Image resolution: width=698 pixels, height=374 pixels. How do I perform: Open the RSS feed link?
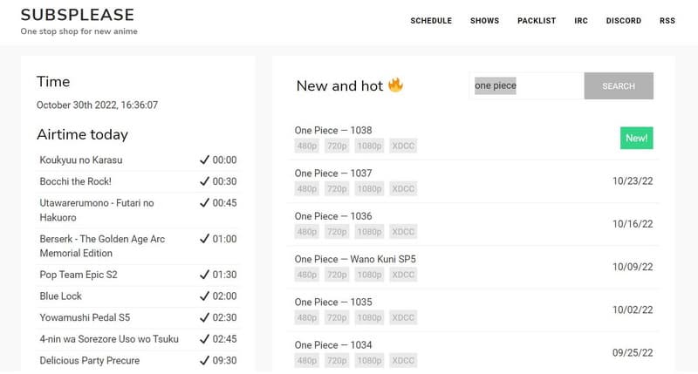(x=667, y=21)
